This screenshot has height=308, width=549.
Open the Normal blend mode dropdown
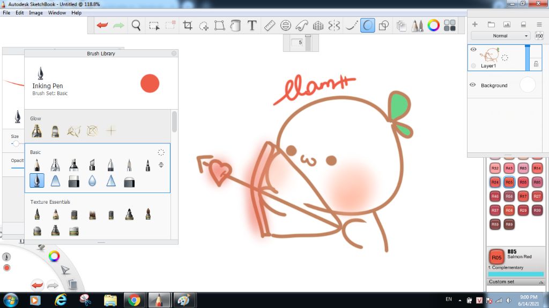pyautogui.click(x=500, y=36)
